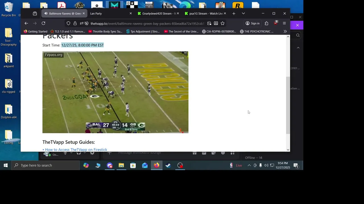Image resolution: width=364 pixels, height=204 pixels.
Task: Toggle the system volume icon in the tray
Action: point(266,165)
